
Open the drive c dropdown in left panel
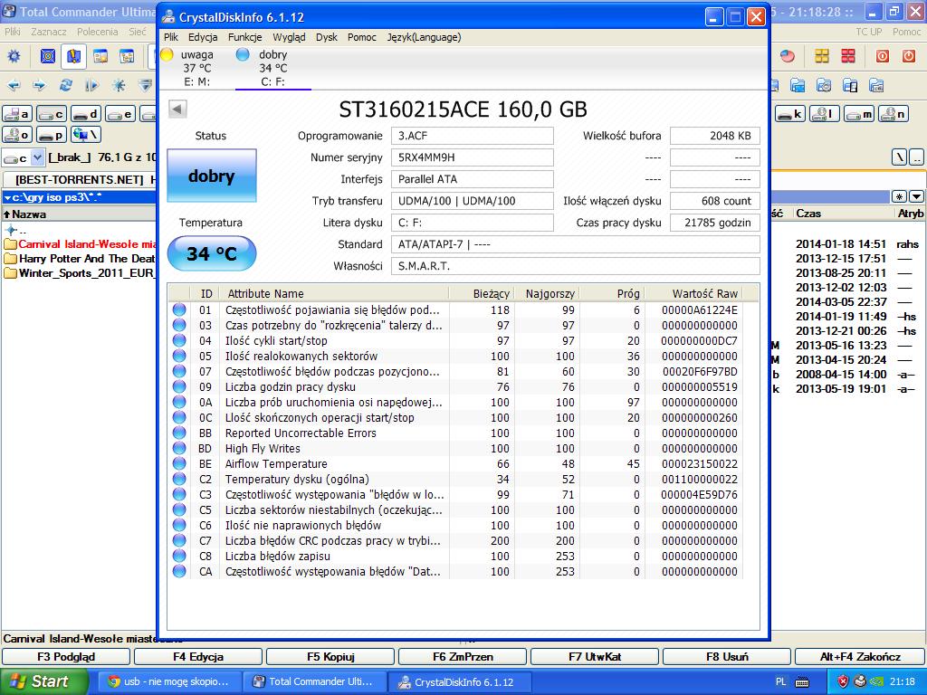pyautogui.click(x=38, y=157)
